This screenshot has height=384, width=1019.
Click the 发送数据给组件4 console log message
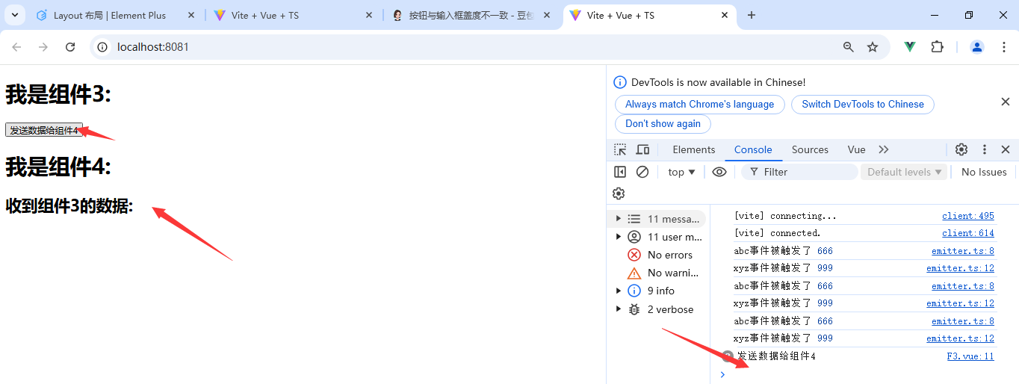tap(776, 356)
